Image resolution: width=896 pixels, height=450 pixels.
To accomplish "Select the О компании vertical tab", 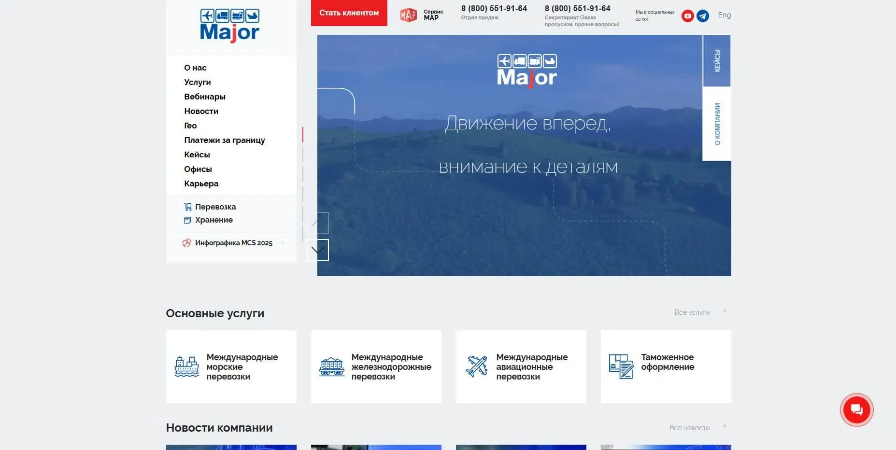I will 717,124.
